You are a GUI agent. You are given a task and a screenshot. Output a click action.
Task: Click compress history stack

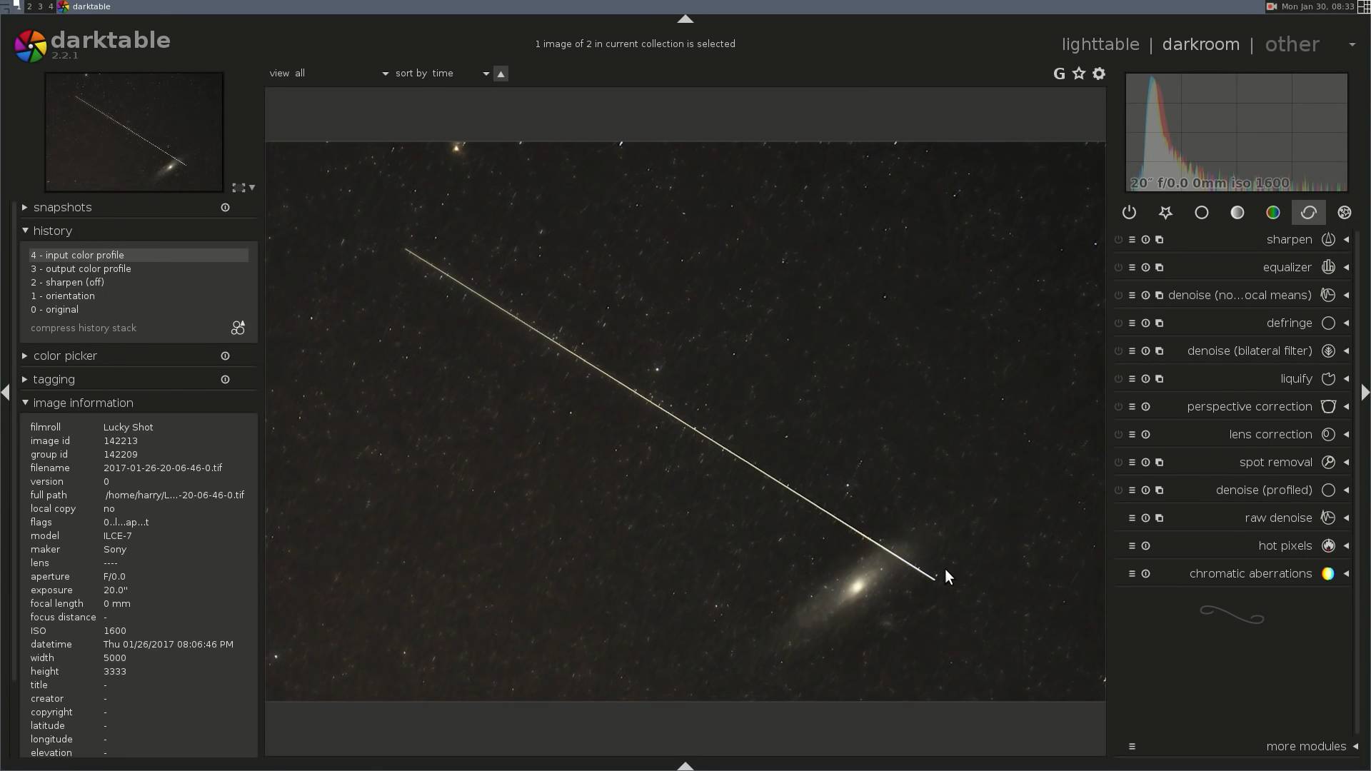click(x=84, y=328)
